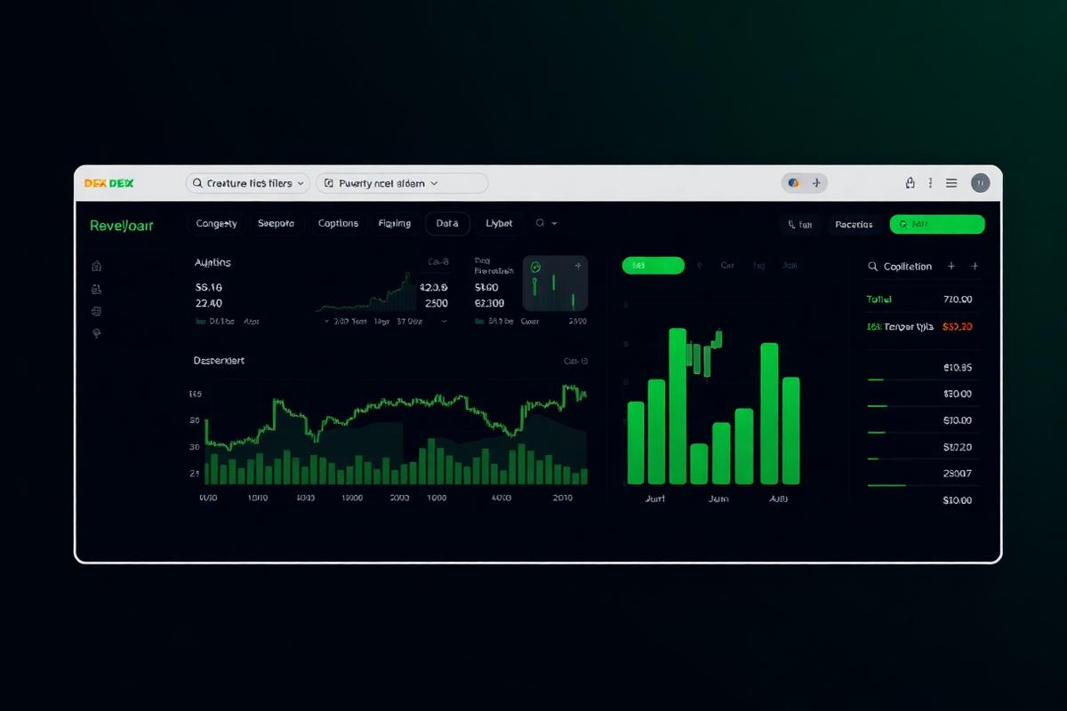This screenshot has width=1067, height=711.
Task: Switch to the Saepote tab
Action: 276,224
